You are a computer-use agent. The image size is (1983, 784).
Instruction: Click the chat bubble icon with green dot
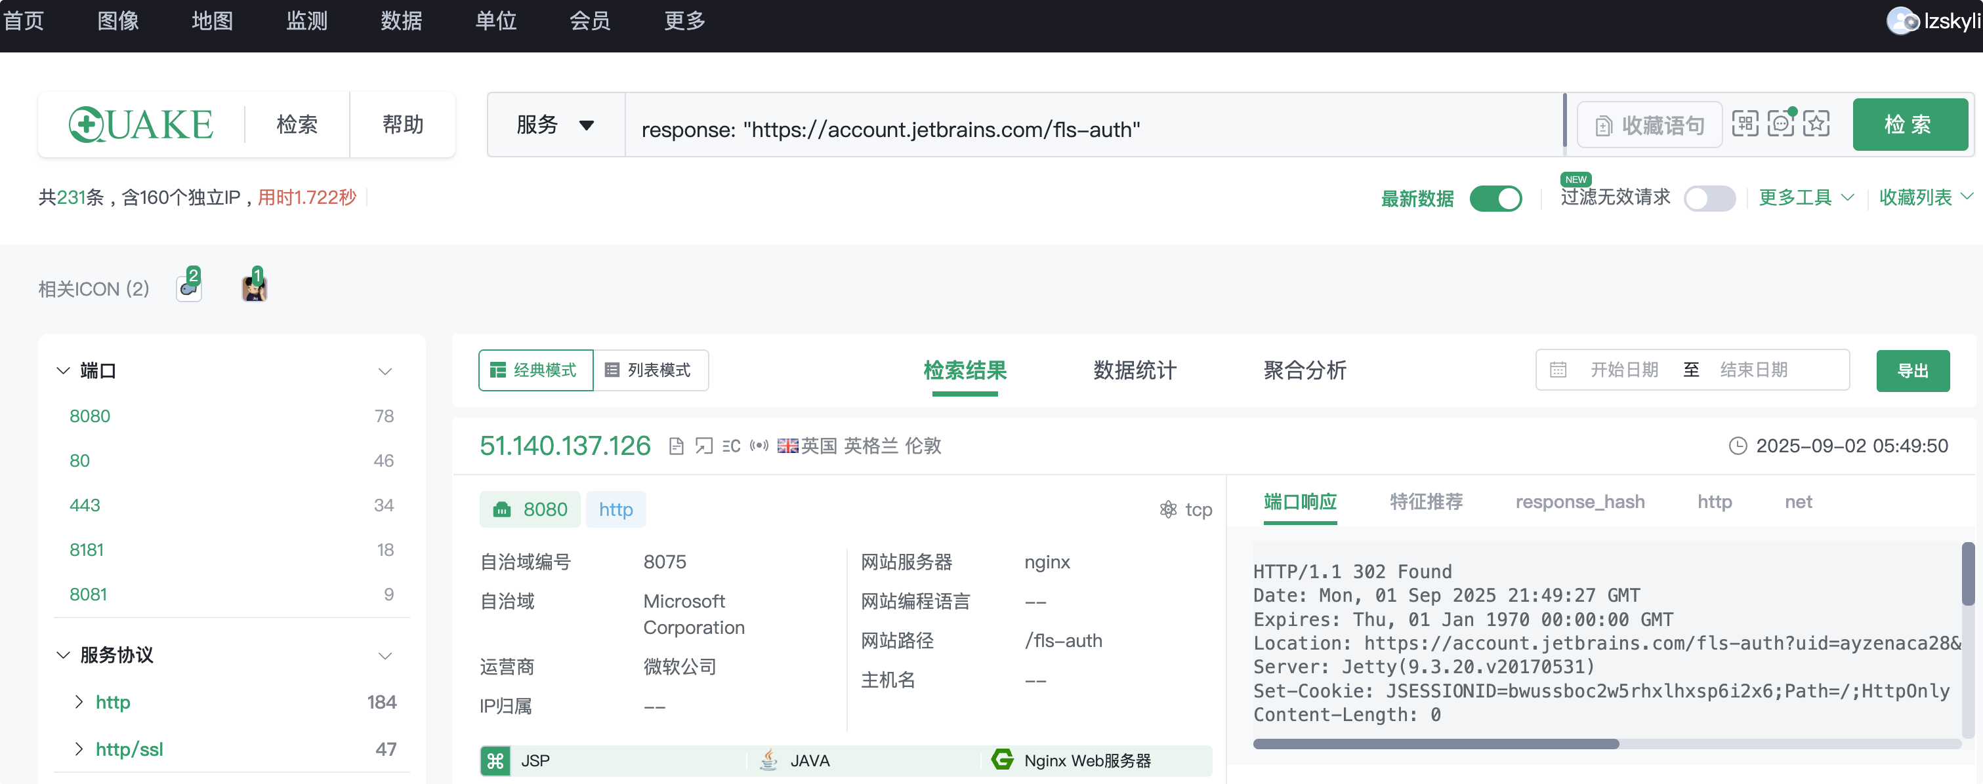pyautogui.click(x=1780, y=124)
